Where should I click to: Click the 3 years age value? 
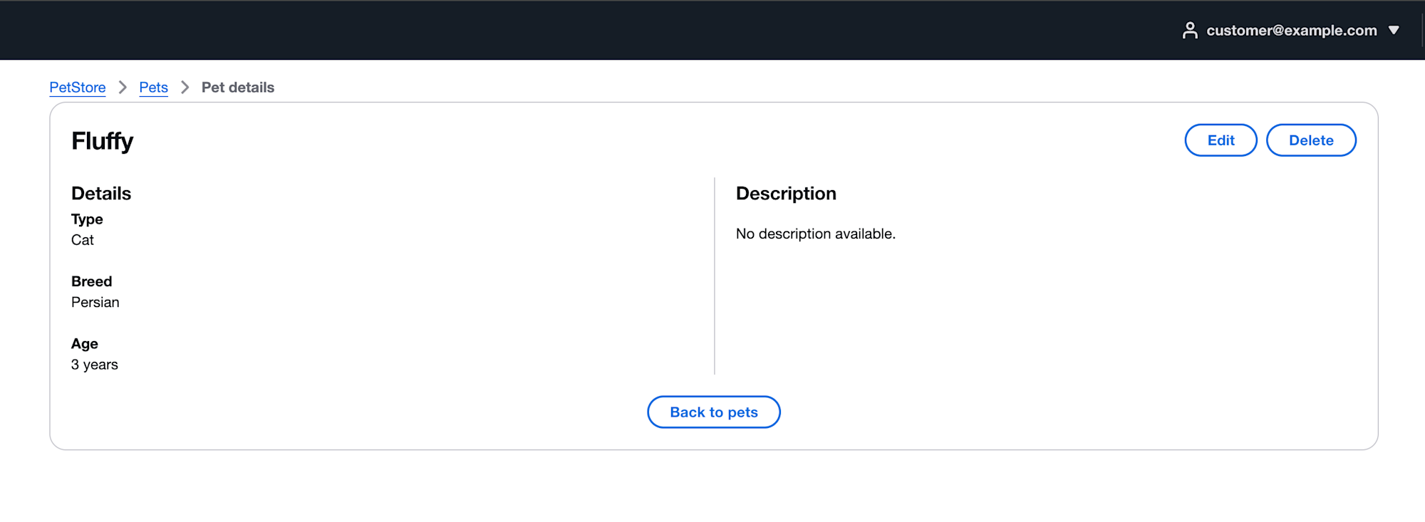(95, 365)
